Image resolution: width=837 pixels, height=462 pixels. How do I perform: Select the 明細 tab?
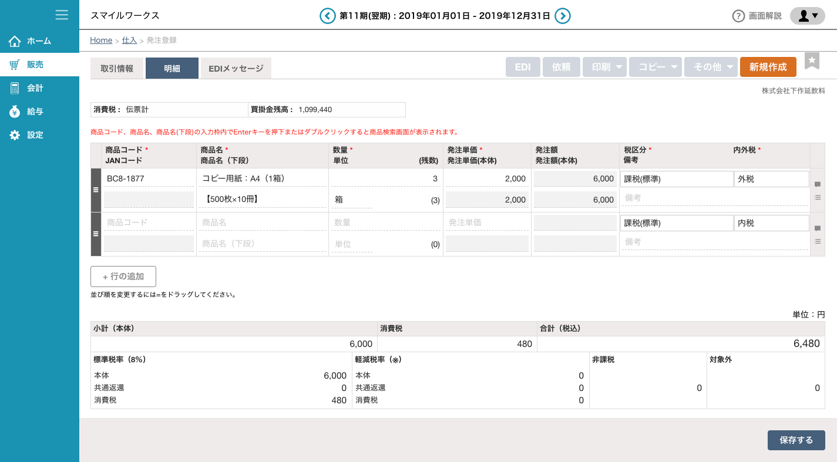172,68
